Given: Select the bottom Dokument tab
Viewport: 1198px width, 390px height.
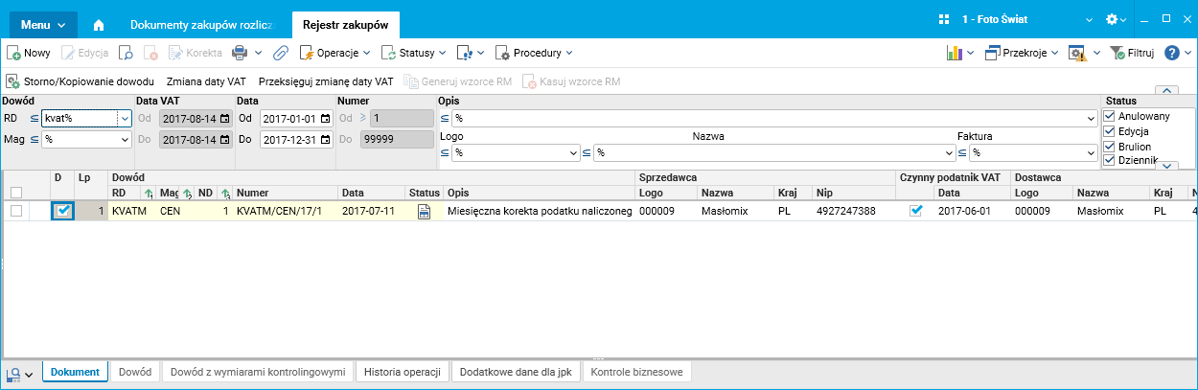Looking at the screenshot, I should point(75,372).
